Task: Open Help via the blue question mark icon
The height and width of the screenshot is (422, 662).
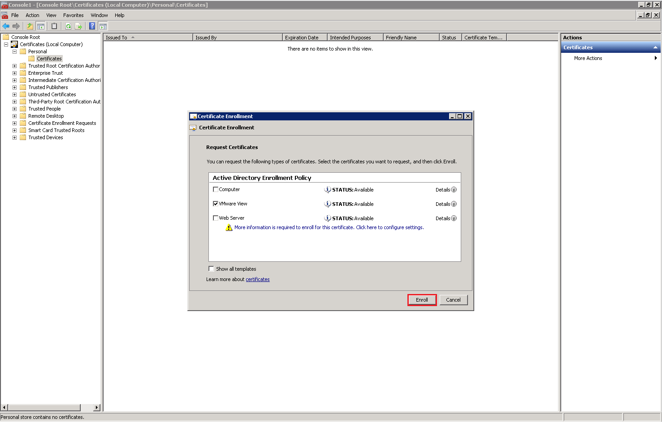Action: (x=92, y=26)
